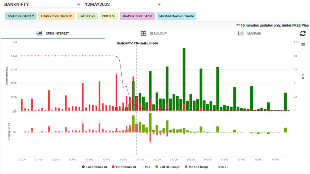Click the Open Interest bar chart icon

tap(39, 33)
